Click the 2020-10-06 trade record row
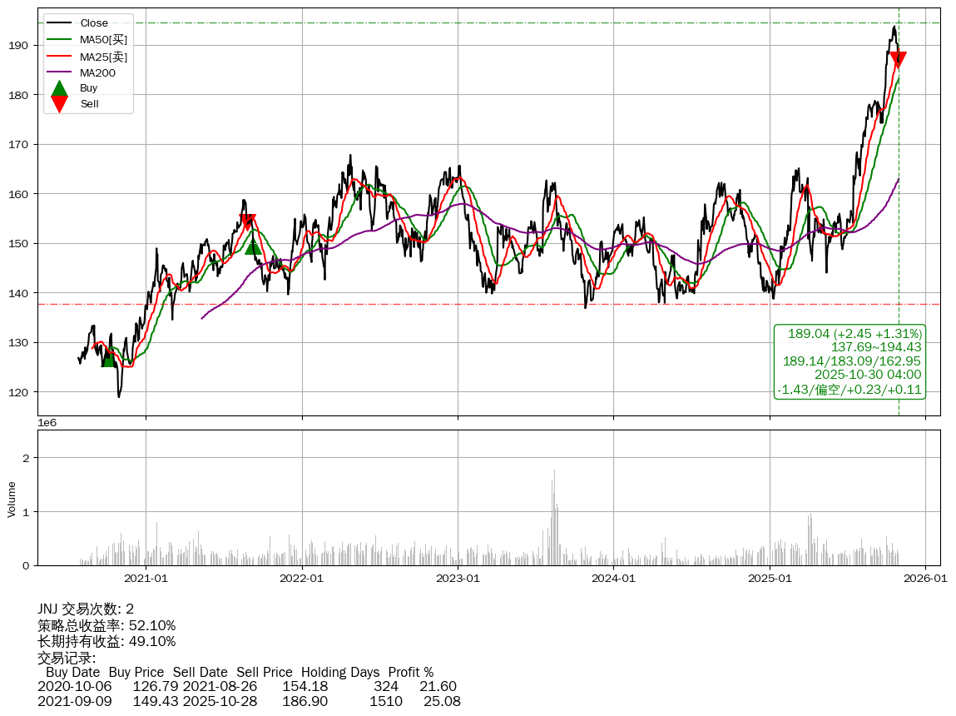 tap(247, 687)
